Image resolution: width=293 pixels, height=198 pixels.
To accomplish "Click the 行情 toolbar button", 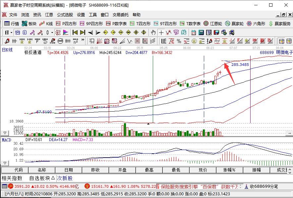I will pos(12,24).
